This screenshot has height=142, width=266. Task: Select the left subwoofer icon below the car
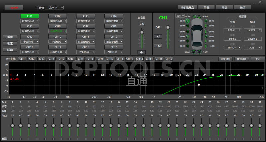(x=194, y=52)
